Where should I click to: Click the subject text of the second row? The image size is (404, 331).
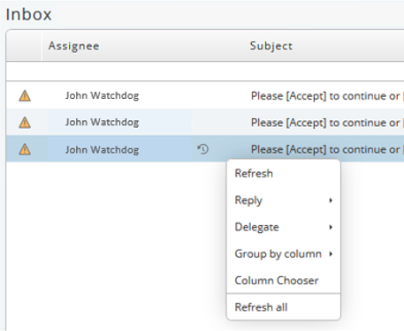(327, 123)
